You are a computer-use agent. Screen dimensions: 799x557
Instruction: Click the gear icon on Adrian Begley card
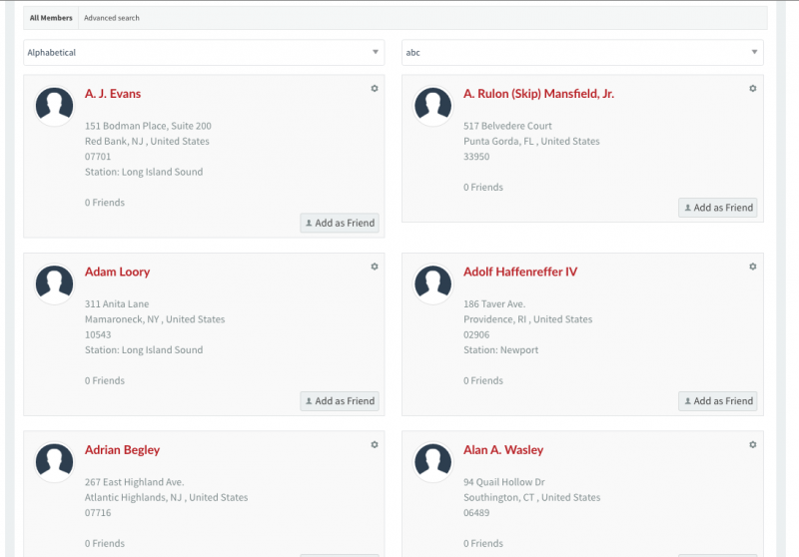[x=375, y=444]
